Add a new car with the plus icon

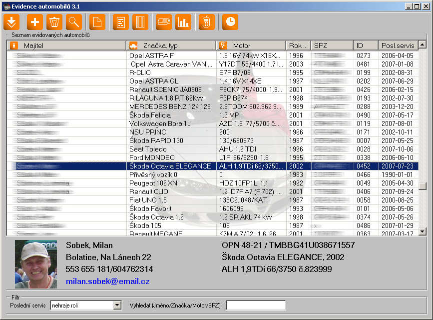click(35, 22)
